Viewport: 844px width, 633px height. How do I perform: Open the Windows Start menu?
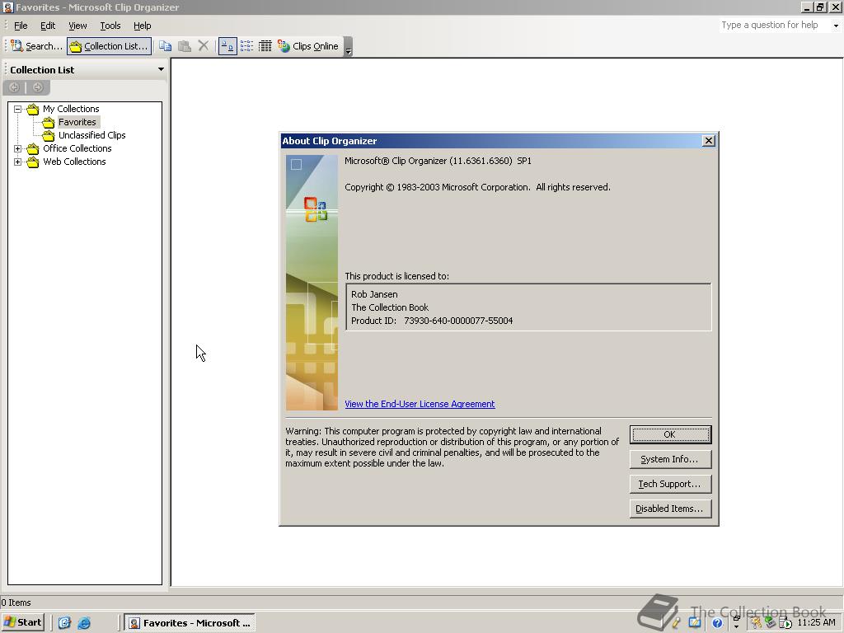pos(22,623)
